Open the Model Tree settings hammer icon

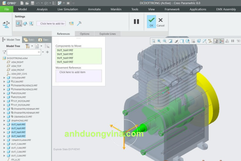pos(27,46)
